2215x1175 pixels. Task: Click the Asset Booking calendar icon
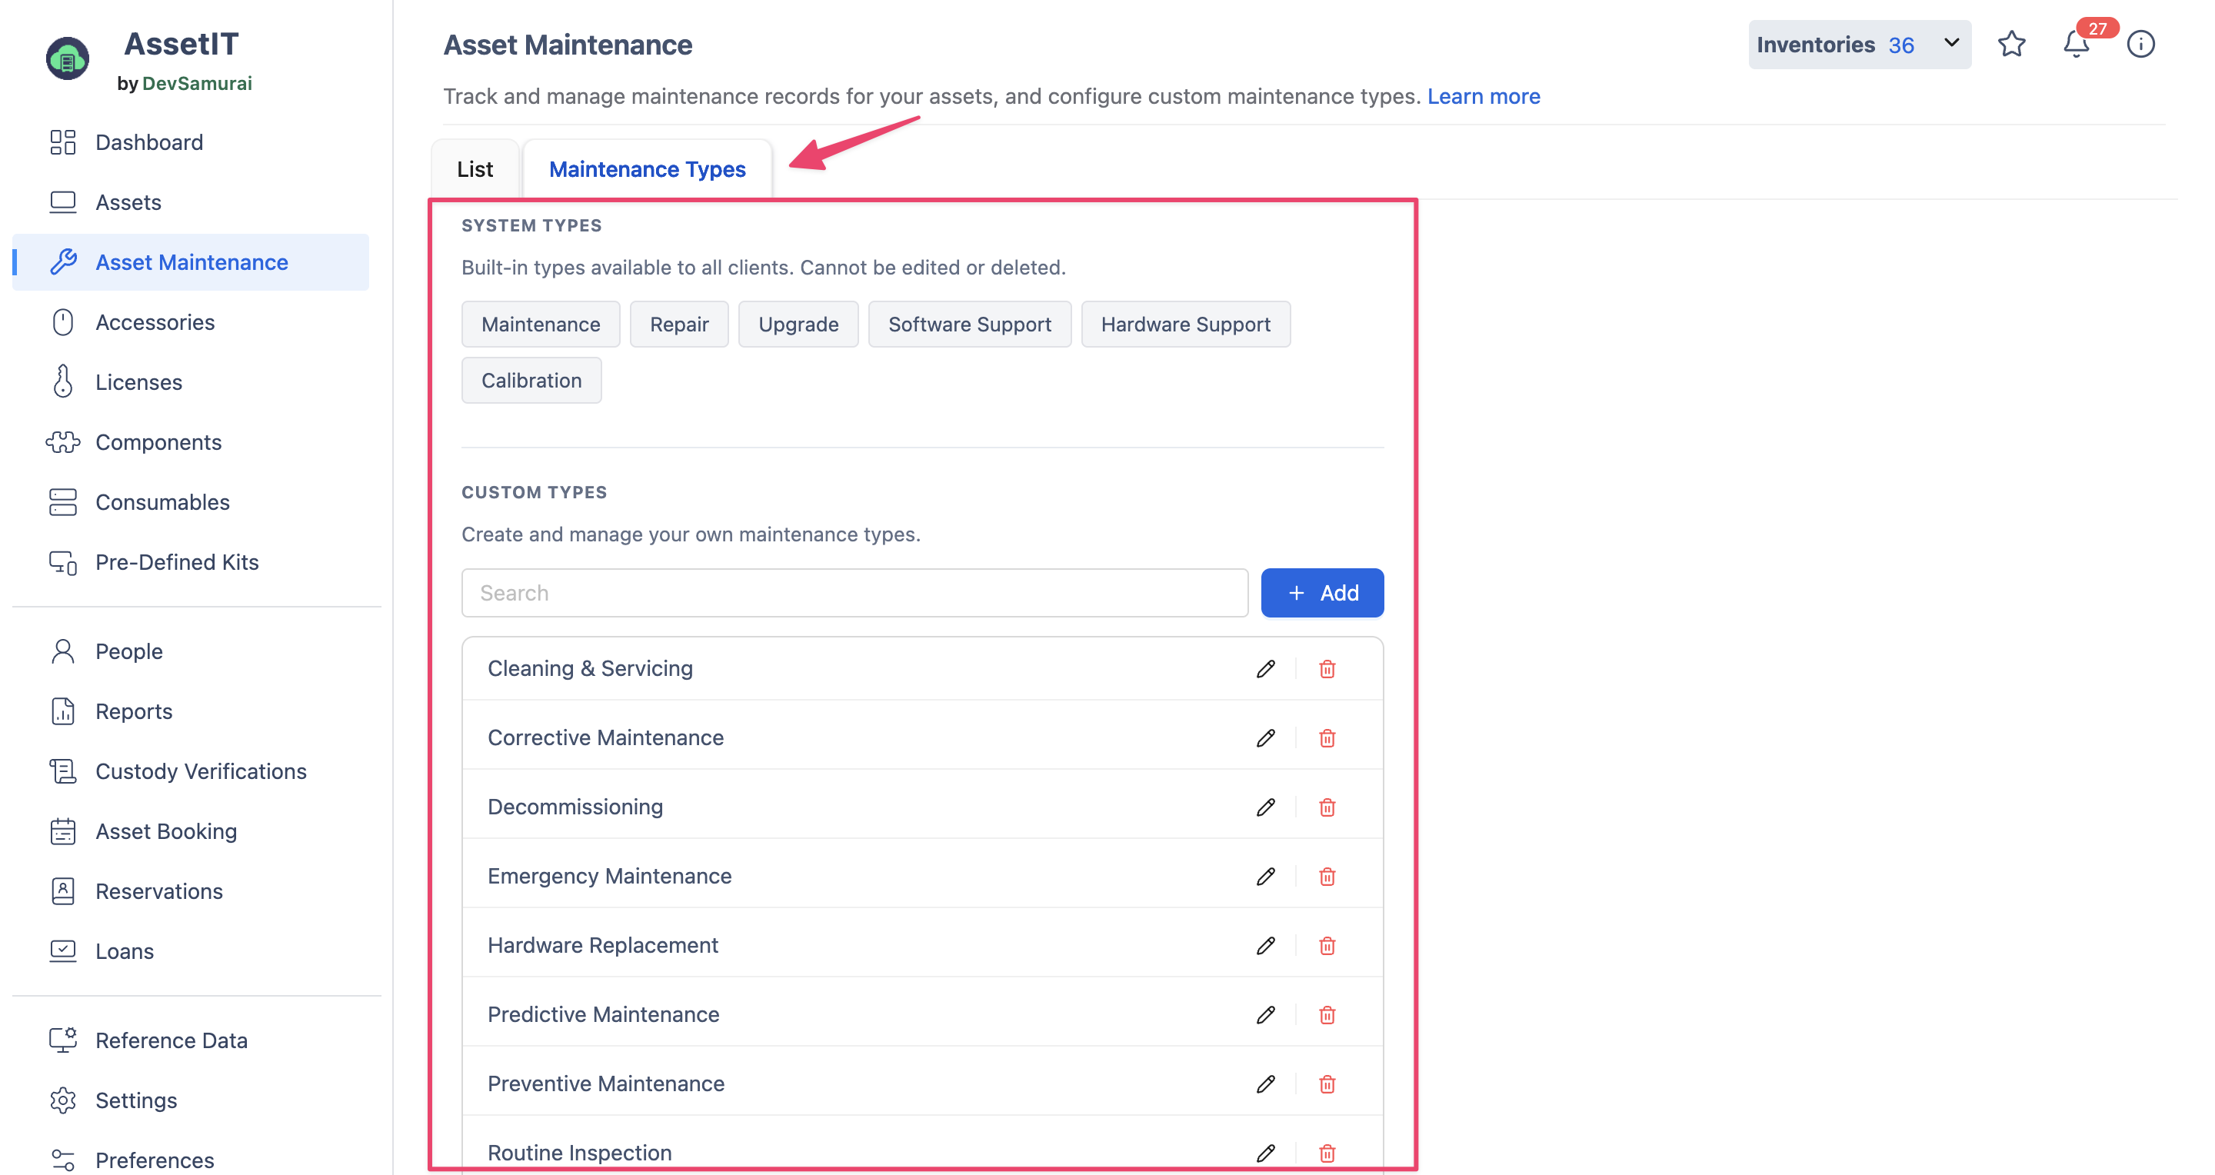click(x=63, y=831)
